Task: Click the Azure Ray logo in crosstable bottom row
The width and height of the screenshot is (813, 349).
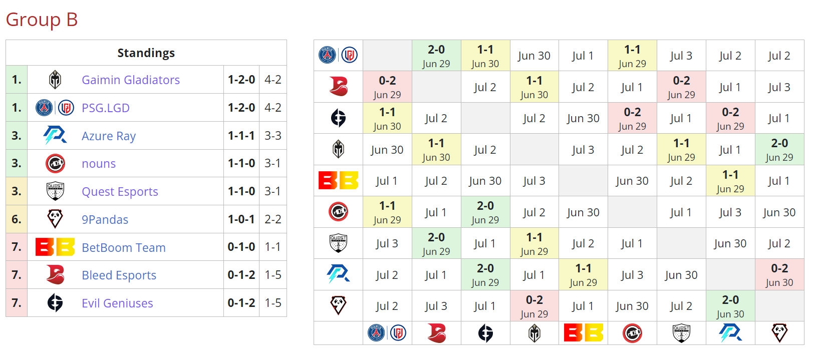Action: point(730,333)
